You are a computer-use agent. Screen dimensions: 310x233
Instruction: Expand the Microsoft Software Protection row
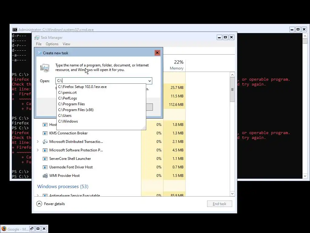pos(38,150)
